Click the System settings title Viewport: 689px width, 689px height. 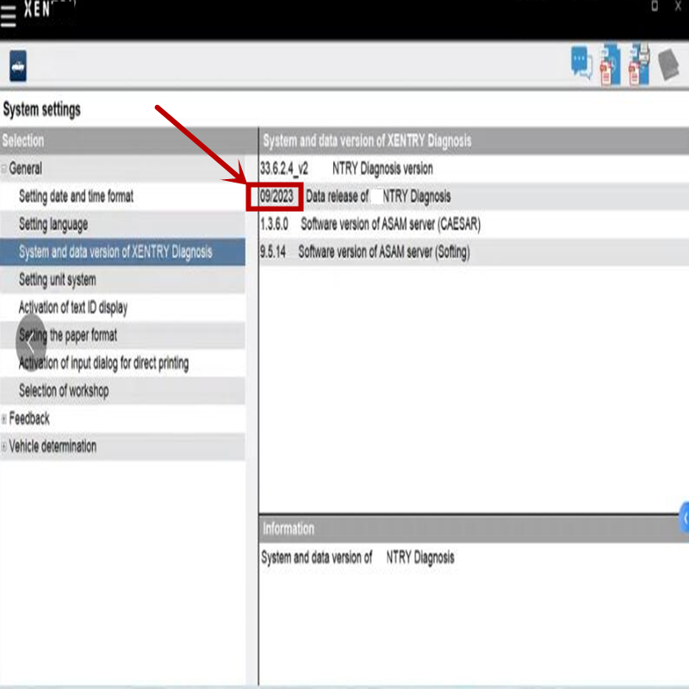tap(41, 109)
